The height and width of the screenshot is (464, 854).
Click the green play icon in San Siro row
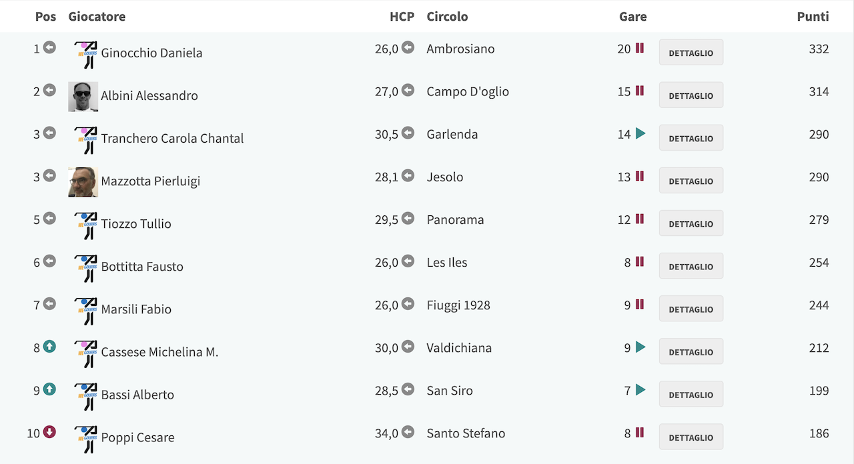coord(640,389)
